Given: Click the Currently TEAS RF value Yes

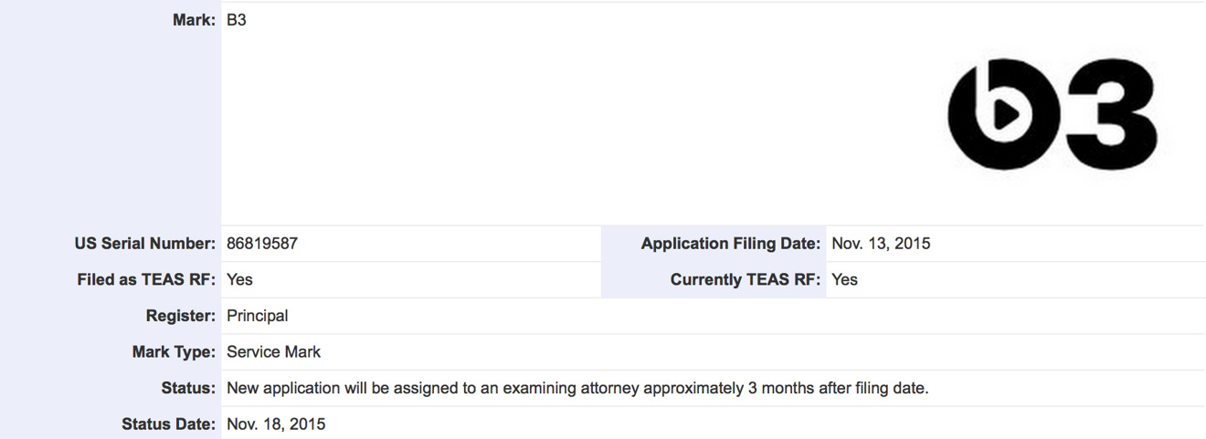Looking at the screenshot, I should [845, 279].
